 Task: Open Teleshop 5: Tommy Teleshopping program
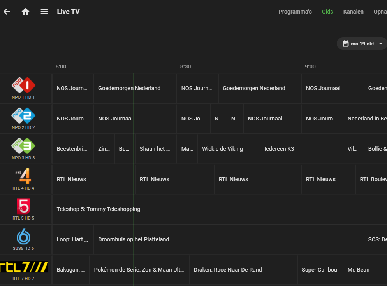pos(99,209)
